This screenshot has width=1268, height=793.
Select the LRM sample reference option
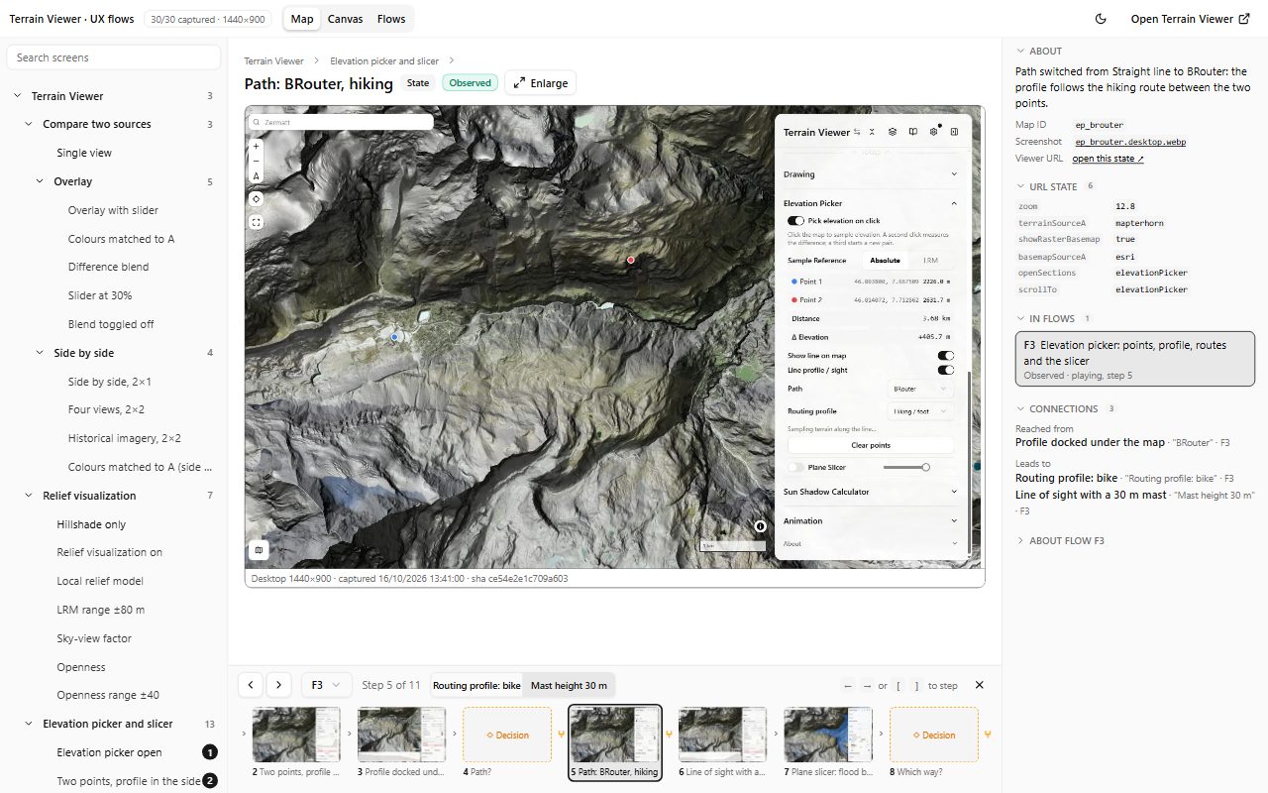point(931,261)
